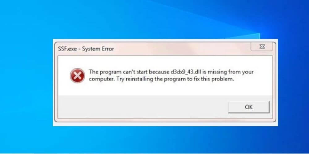Close the System Error dialog with X
This screenshot has width=309, height=154.
262,47
